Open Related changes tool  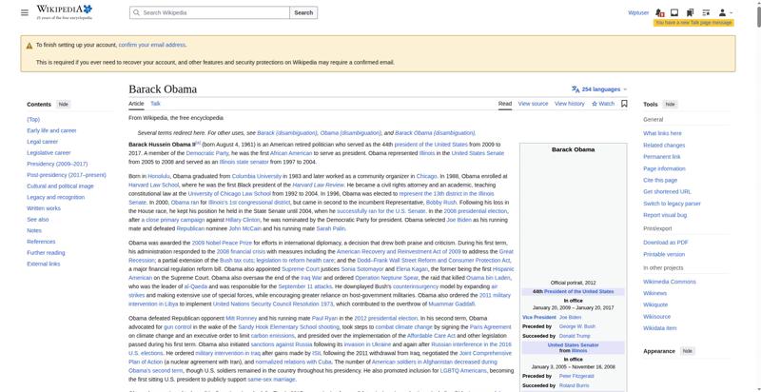[x=664, y=145]
